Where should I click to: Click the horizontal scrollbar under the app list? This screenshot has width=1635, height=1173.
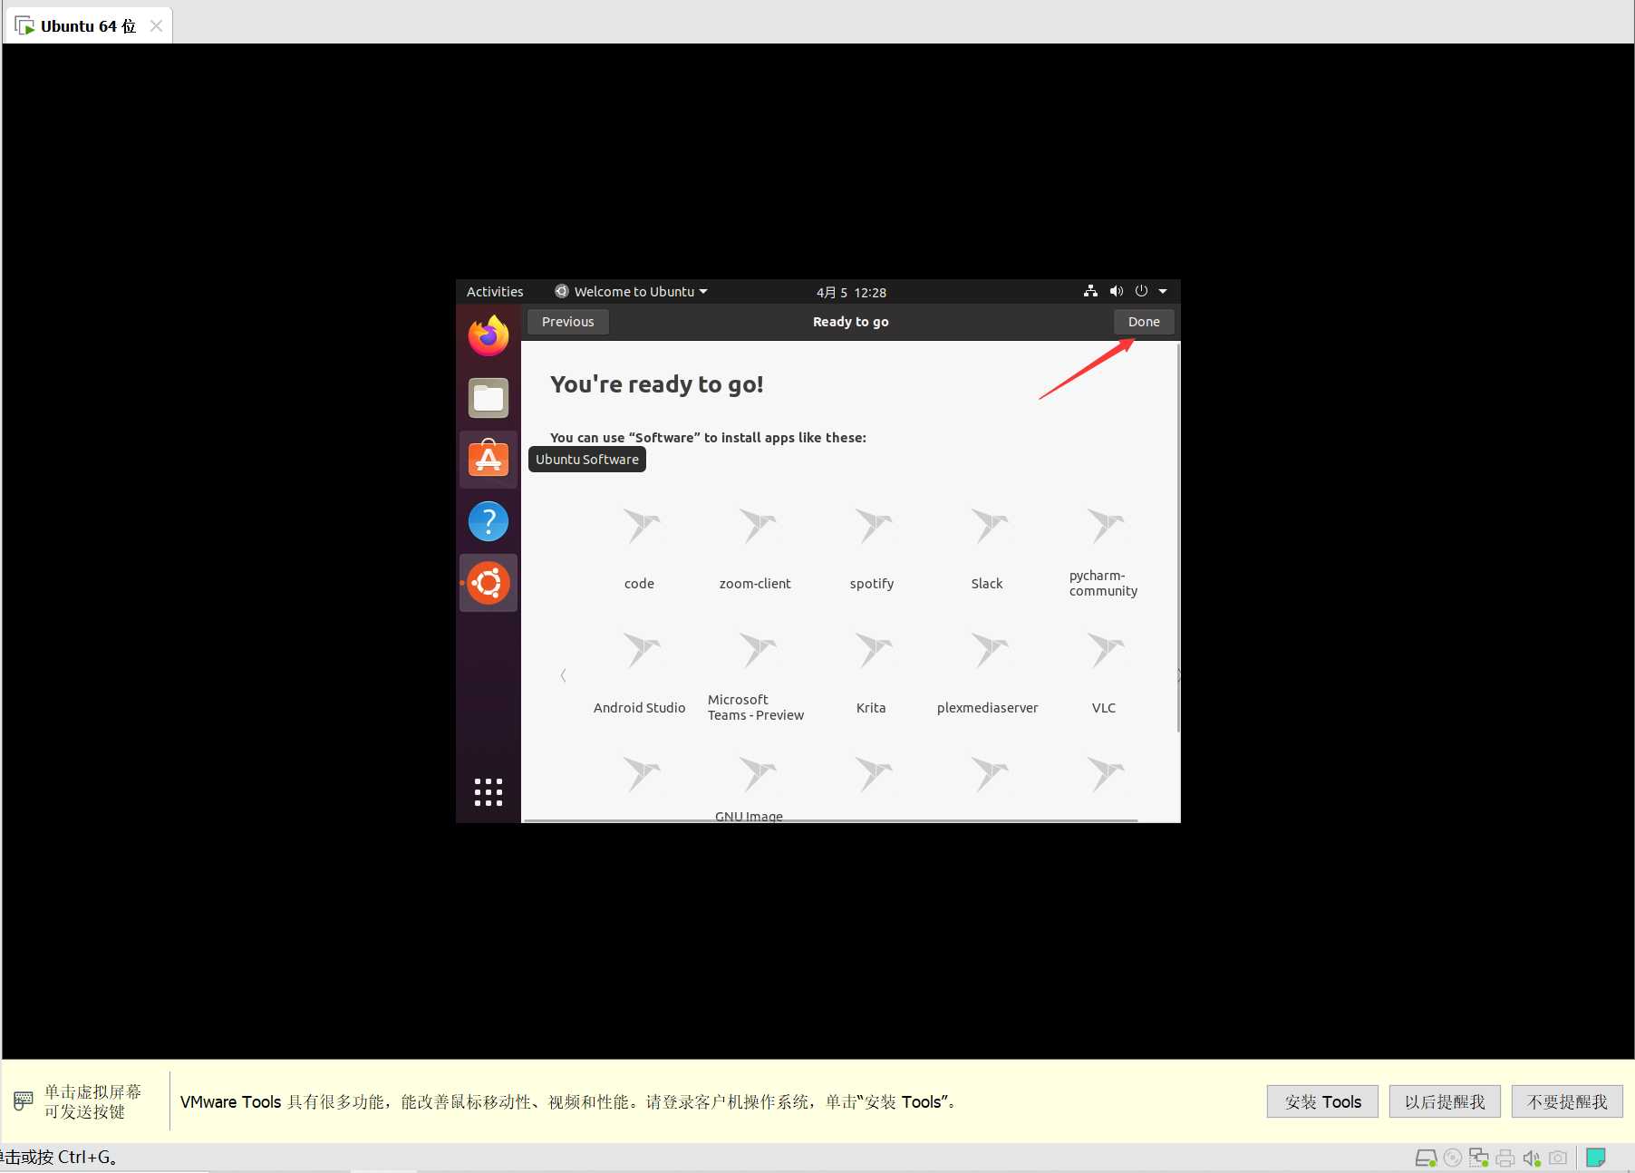point(831,820)
